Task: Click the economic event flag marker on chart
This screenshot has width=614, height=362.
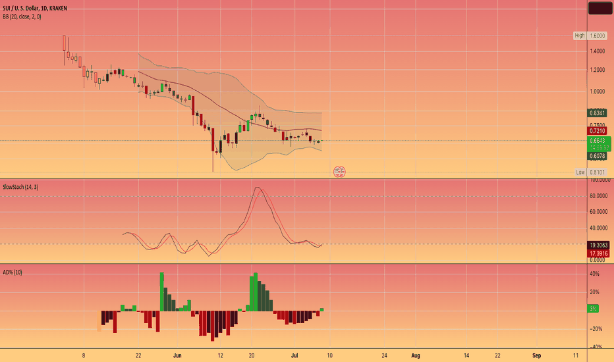Action: tap(339, 171)
